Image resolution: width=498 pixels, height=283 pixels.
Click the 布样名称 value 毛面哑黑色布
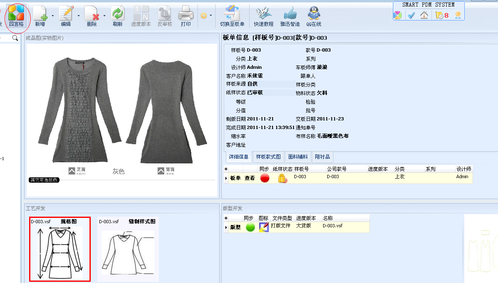tap(333, 136)
